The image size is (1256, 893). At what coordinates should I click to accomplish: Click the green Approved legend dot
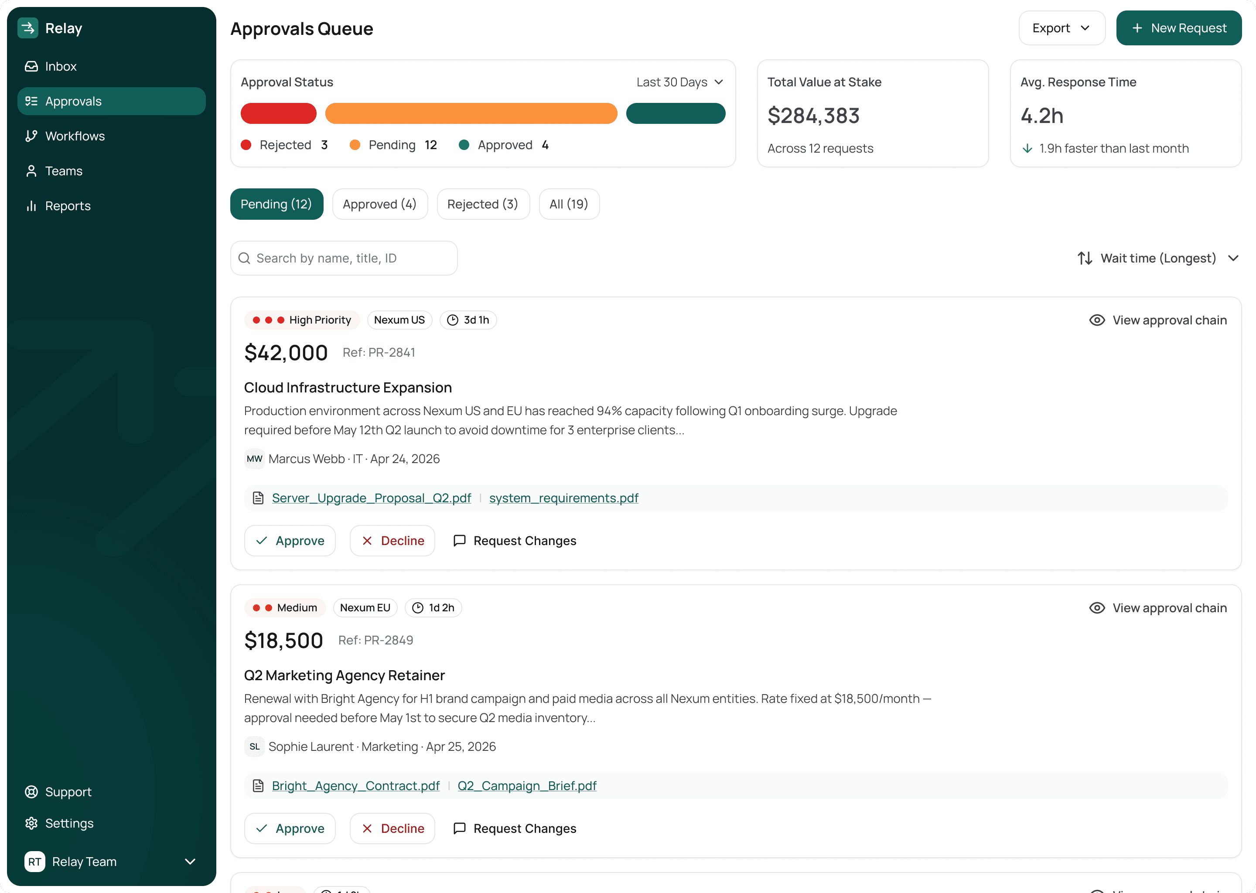tap(464, 145)
